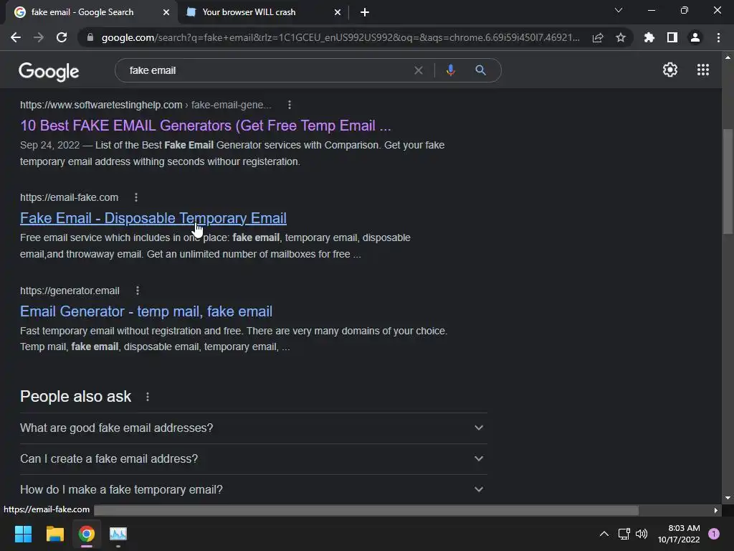Clear the search box with the X
Screen dimensions: 734x551
tap(419, 70)
